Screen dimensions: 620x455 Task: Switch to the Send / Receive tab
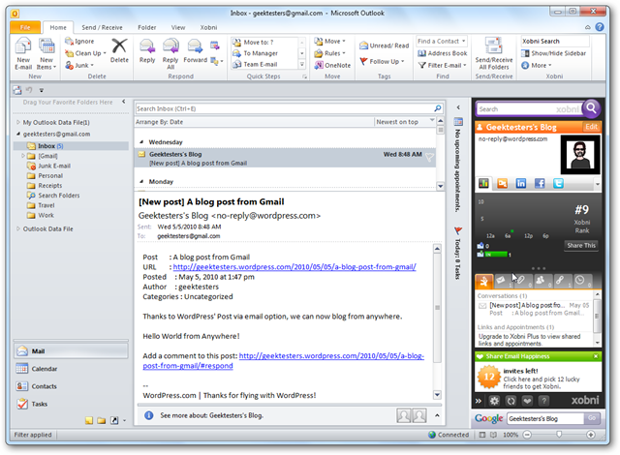point(102,27)
